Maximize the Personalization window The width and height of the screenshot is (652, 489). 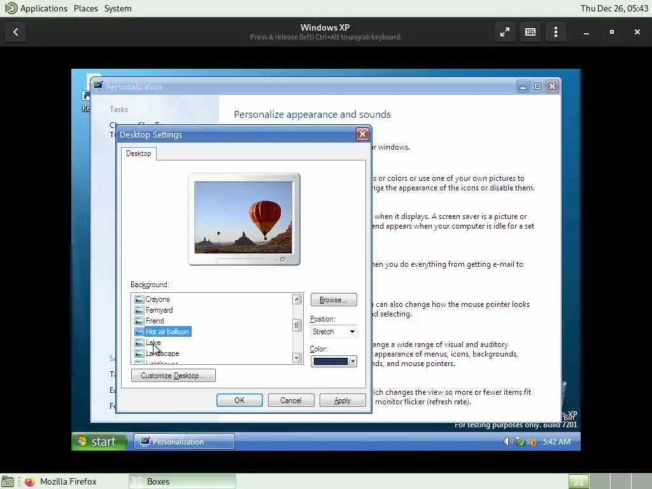coord(537,87)
